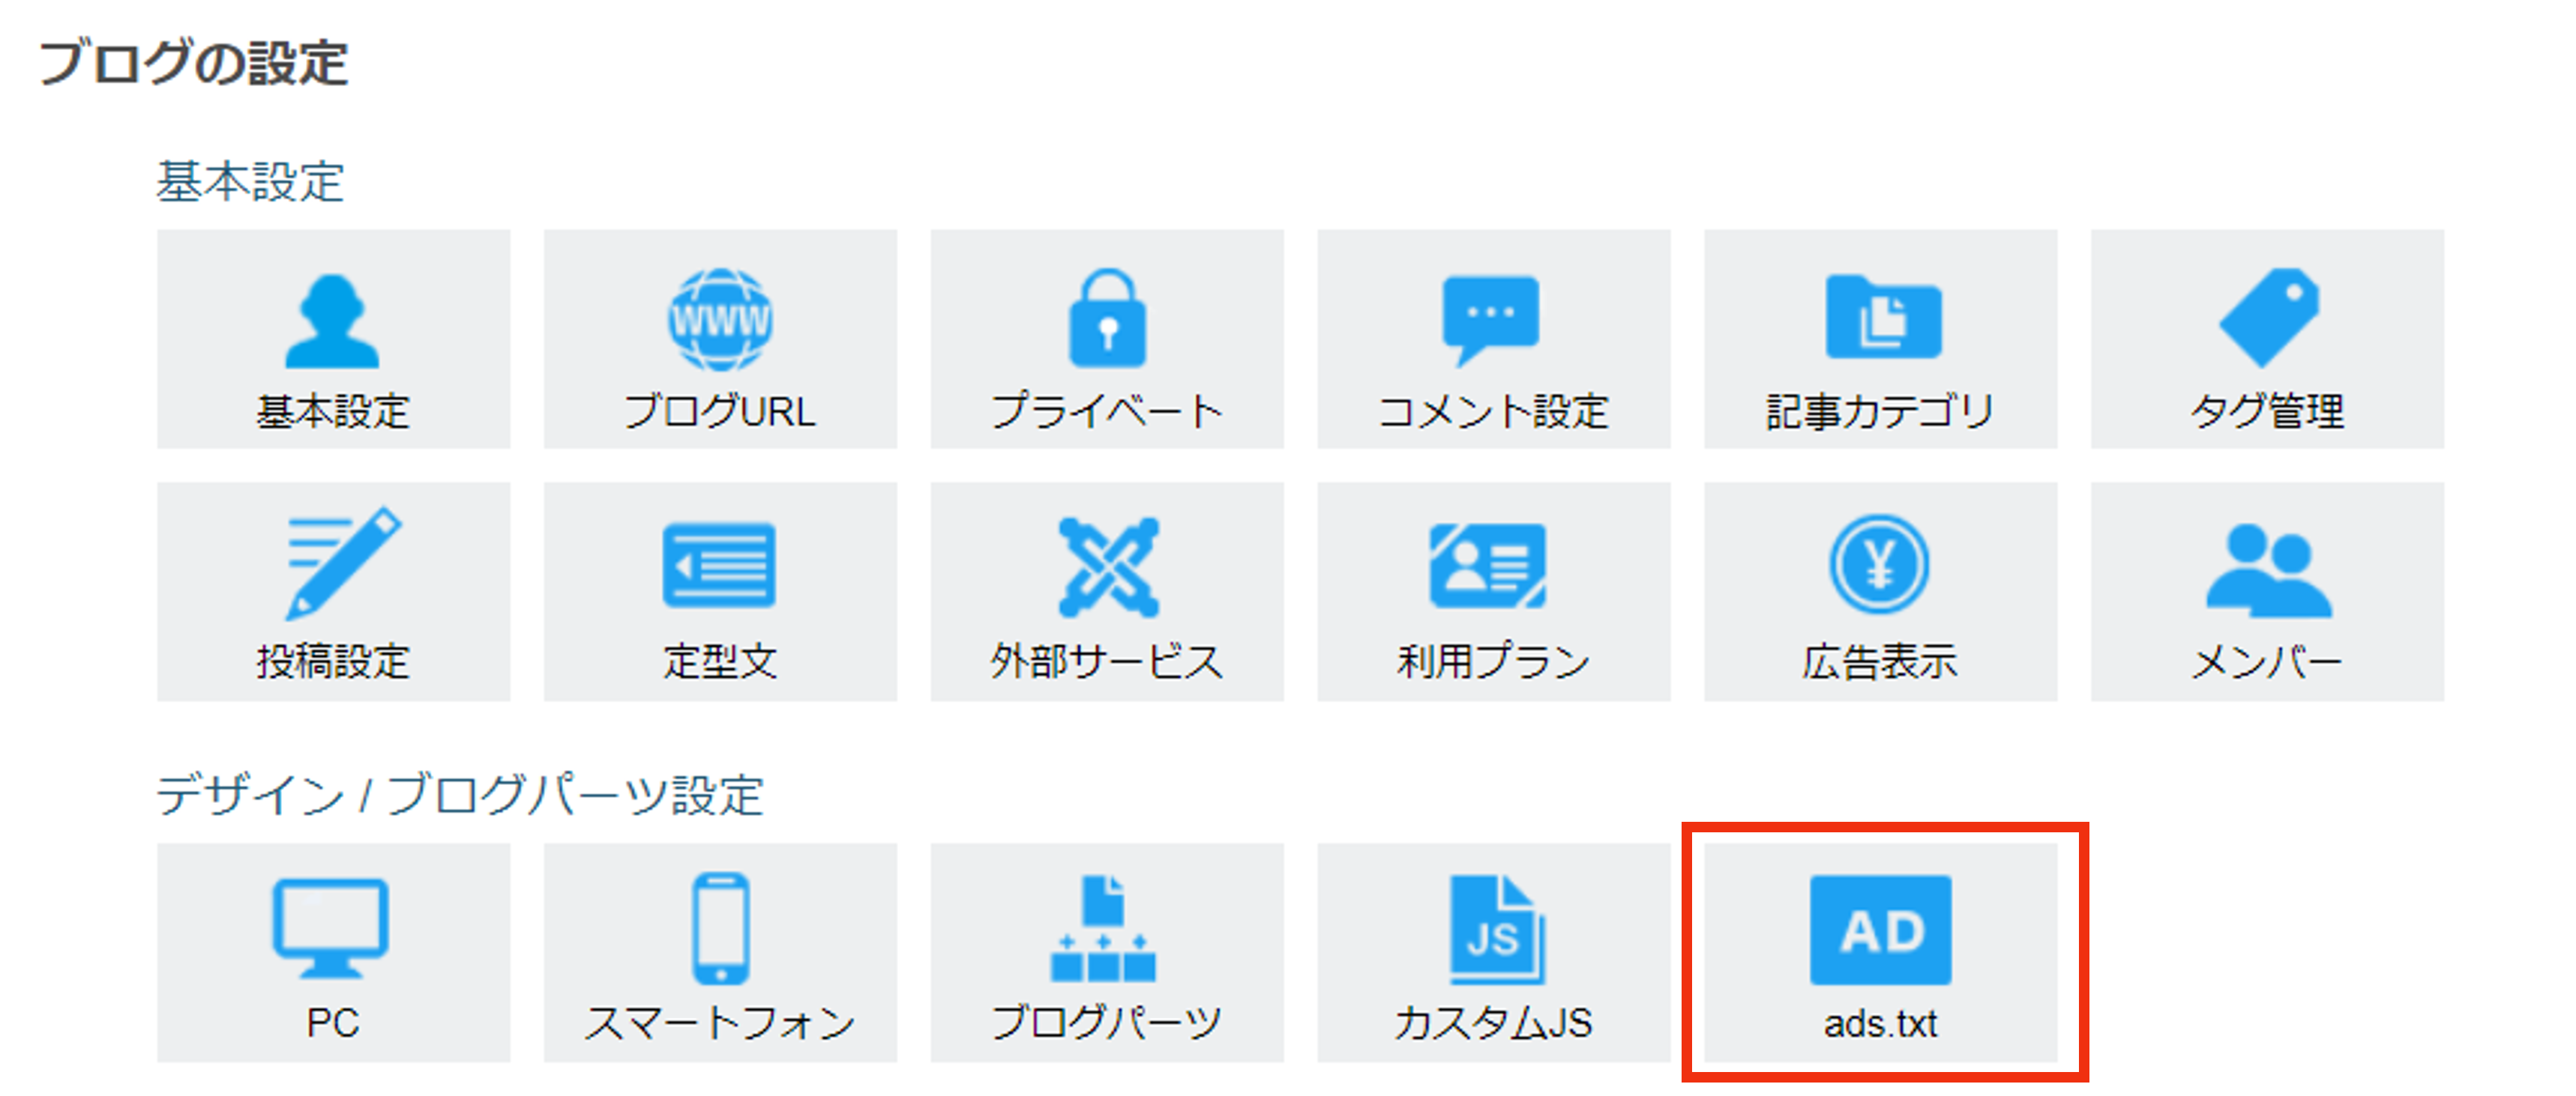Screen dimensions: 2576x1096
Task: Open the ブログURL settings tile
Action: pyautogui.click(x=720, y=339)
